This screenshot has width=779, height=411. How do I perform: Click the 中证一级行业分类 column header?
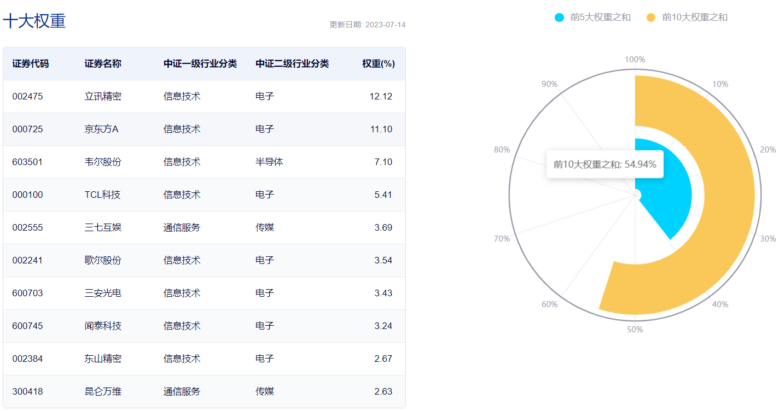pyautogui.click(x=200, y=64)
